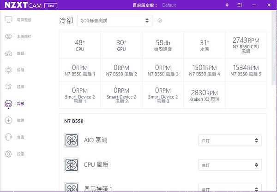
Task: Click the 31° 水溫 tile
Action: coord(205,45)
